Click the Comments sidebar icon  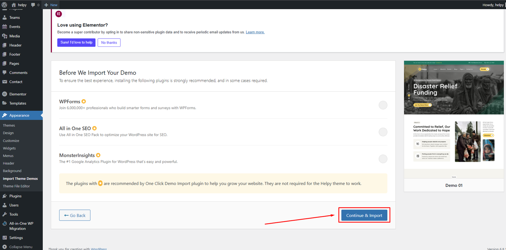(x=5, y=72)
